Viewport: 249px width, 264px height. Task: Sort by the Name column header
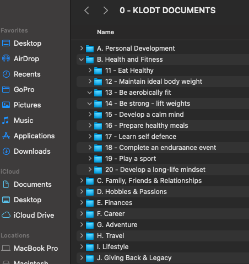pyautogui.click(x=106, y=32)
